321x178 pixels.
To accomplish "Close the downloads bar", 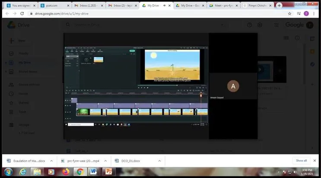I will pos(315,161).
